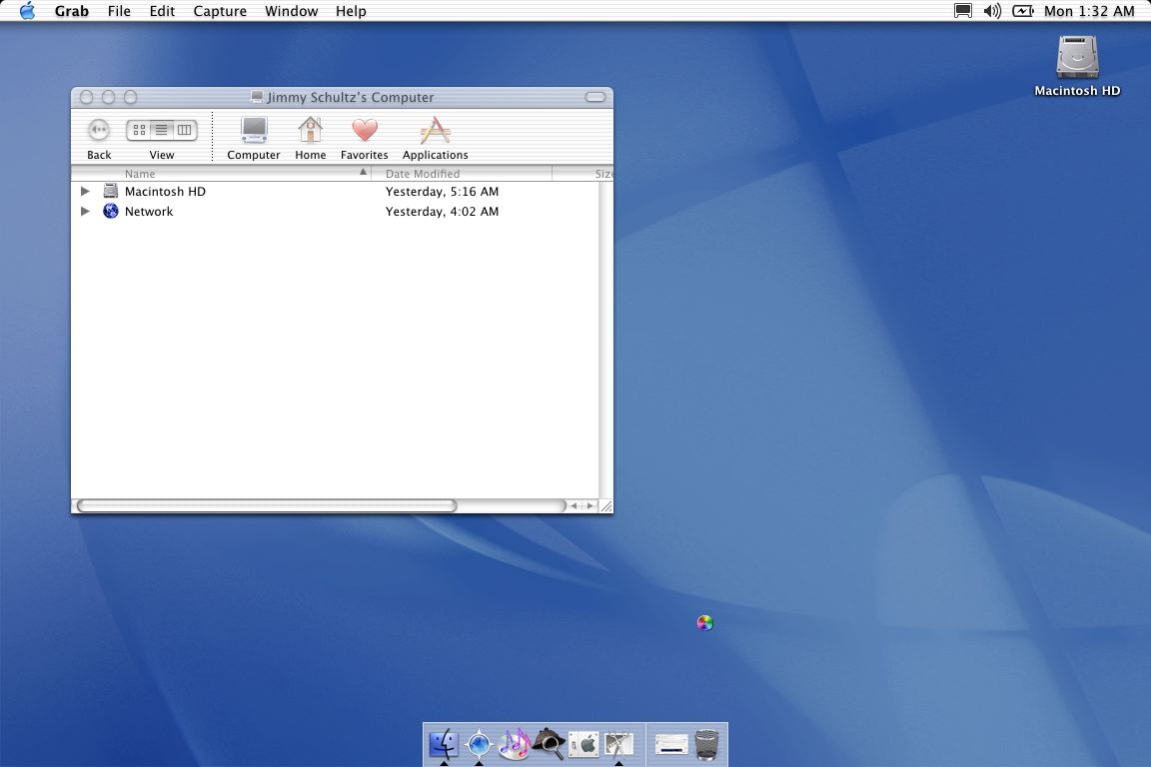Viewport: 1151px width, 767px height.
Task: Open the Help menu
Action: tap(351, 11)
